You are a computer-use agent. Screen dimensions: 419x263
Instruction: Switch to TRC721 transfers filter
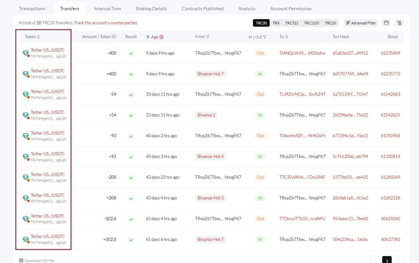coord(292,23)
